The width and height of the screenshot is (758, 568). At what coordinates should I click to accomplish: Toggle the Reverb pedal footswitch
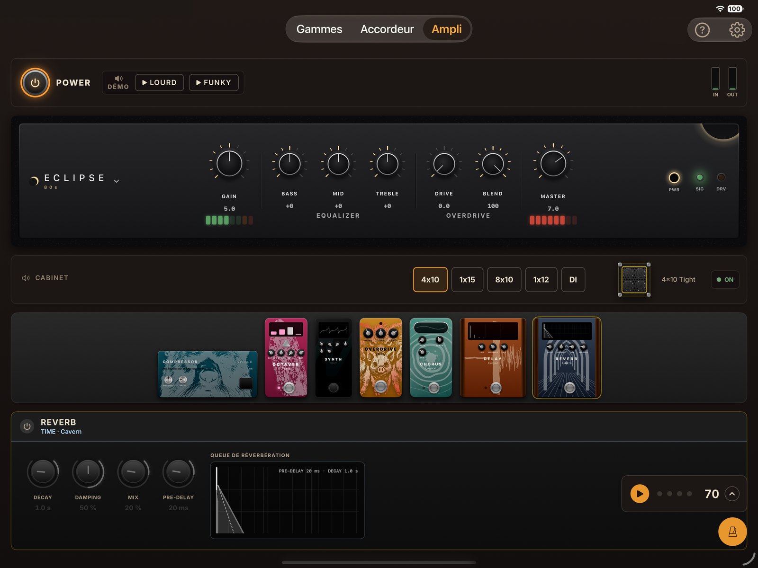570,388
